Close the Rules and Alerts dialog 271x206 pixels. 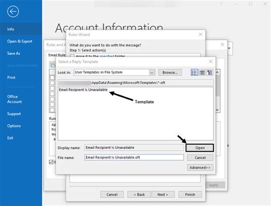pos(222,45)
